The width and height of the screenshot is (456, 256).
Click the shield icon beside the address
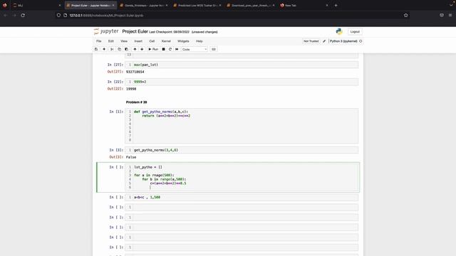(x=58, y=15)
